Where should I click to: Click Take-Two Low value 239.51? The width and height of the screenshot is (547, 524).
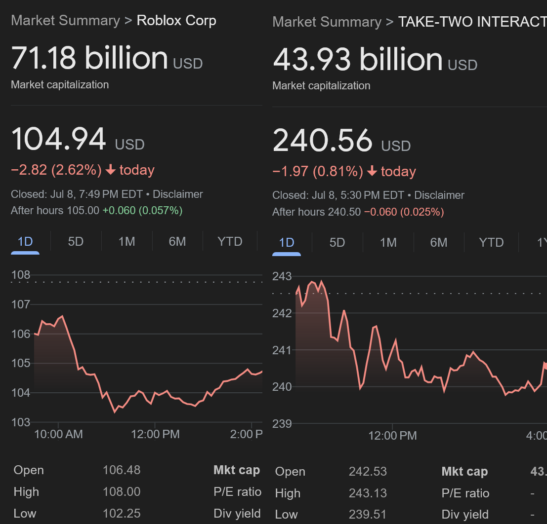[368, 514]
